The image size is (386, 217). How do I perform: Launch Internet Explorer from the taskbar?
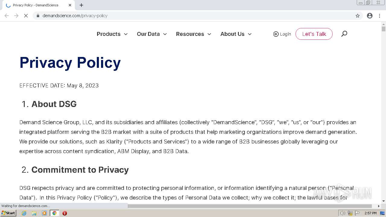[24, 213]
